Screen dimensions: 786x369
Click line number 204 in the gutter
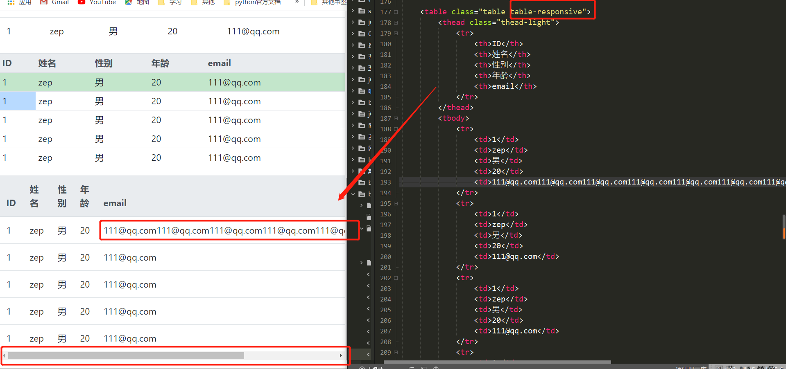[x=385, y=299]
